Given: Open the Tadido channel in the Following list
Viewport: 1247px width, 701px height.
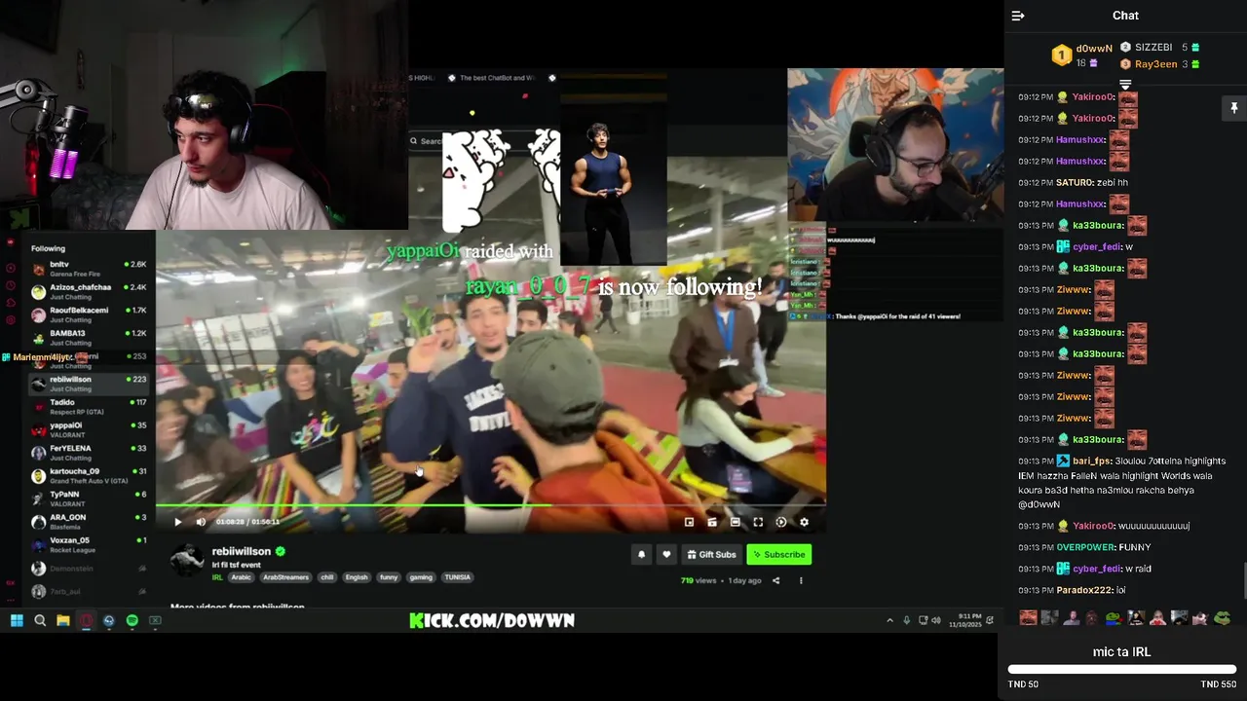Looking at the screenshot, I should click(88, 406).
